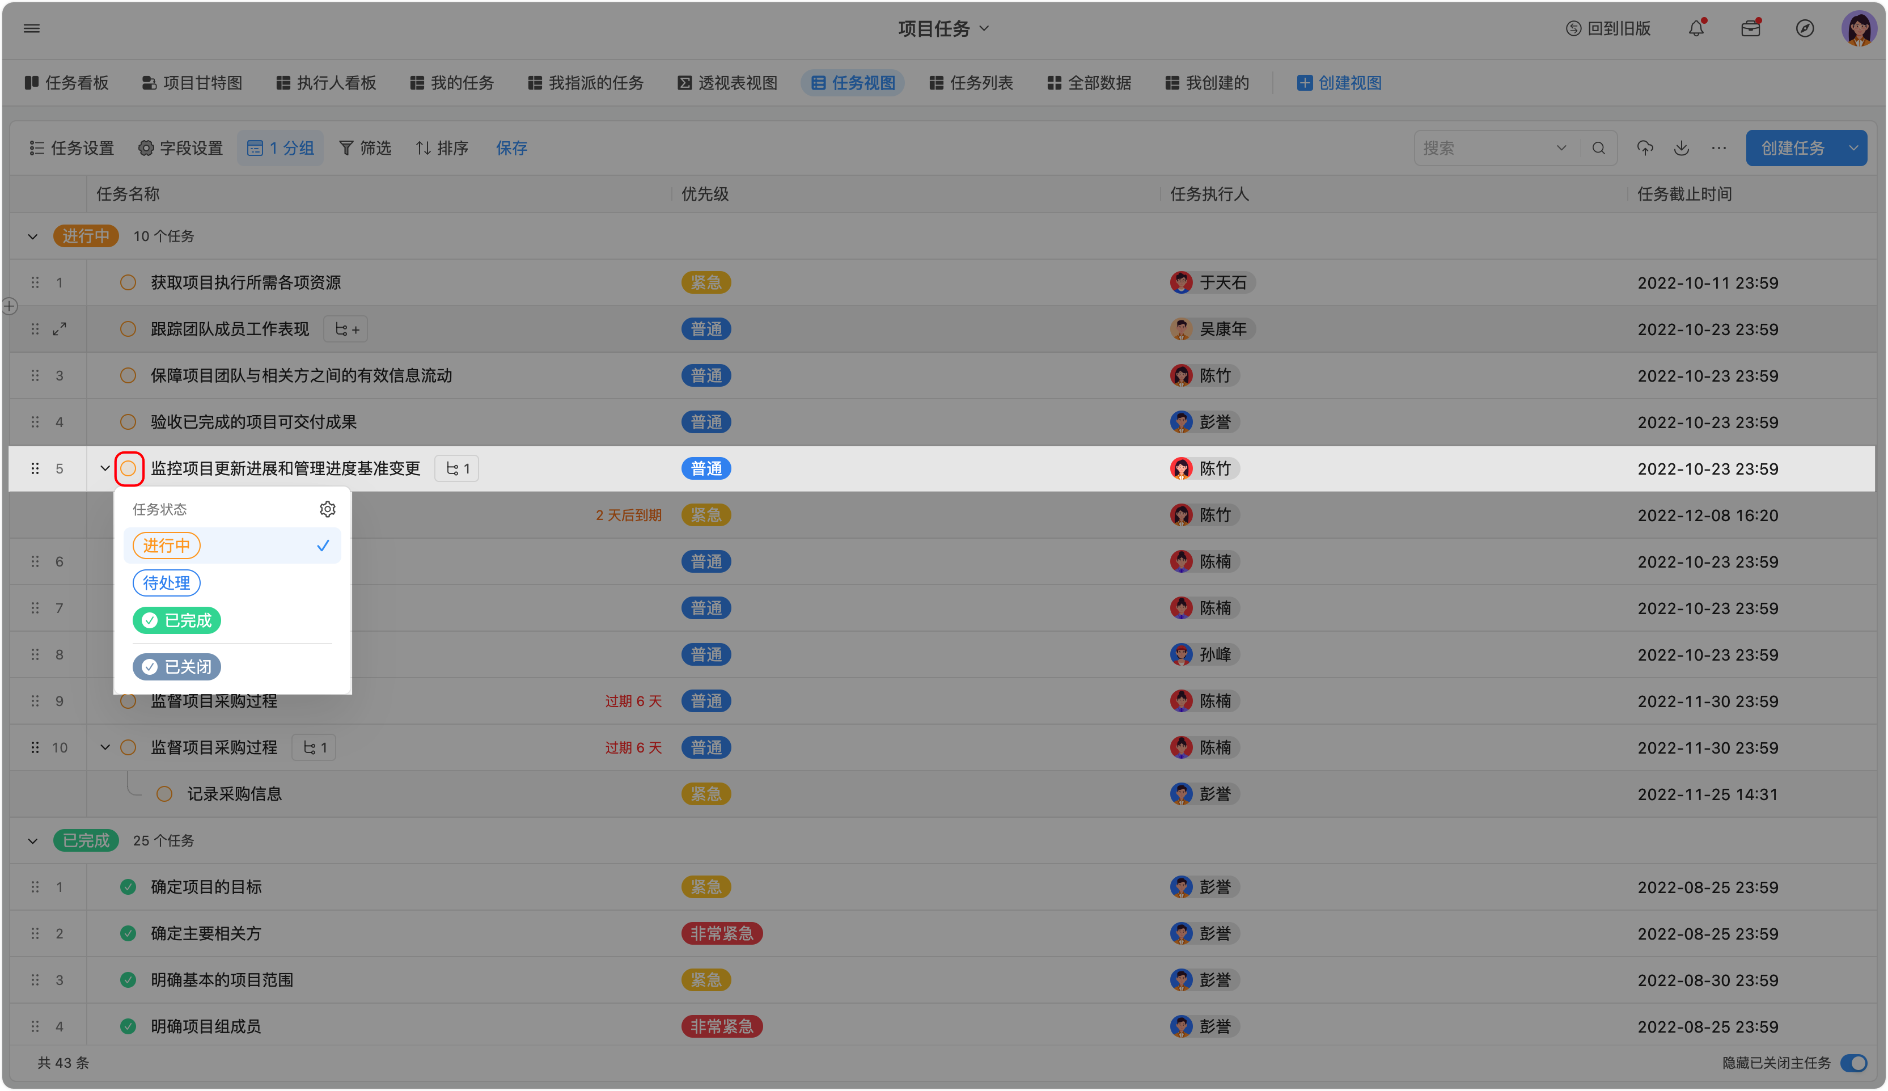The height and width of the screenshot is (1091, 1888).
Task: Click the download arrow icon
Action: point(1681,149)
